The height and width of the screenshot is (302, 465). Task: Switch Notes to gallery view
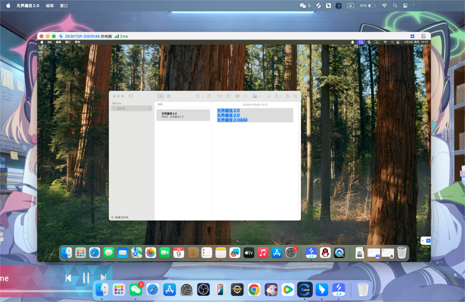pyautogui.click(x=169, y=96)
